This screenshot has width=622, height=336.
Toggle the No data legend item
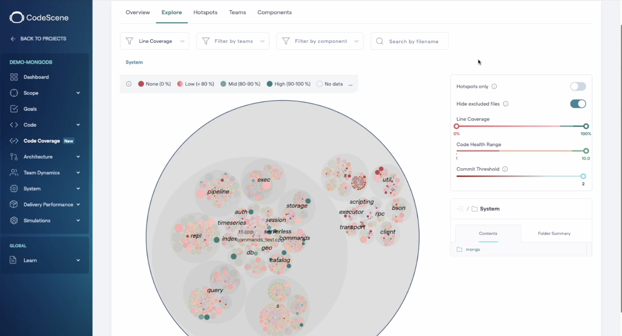coord(330,84)
